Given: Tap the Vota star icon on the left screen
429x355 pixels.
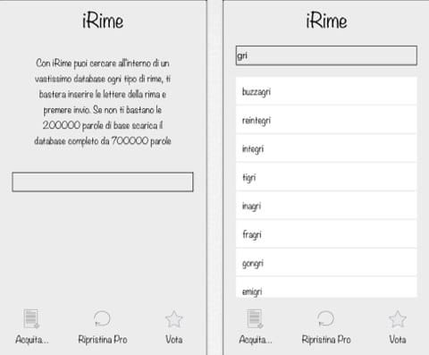Looking at the screenshot, I should pos(174,319).
